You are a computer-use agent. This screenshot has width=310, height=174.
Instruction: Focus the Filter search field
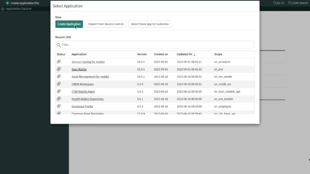tap(155, 45)
